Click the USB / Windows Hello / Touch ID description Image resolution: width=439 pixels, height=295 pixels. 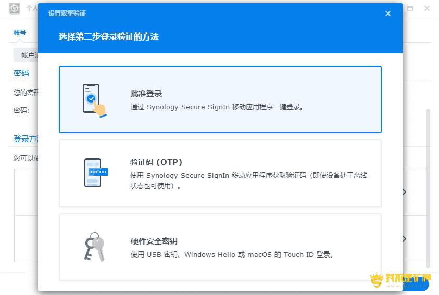point(232,255)
